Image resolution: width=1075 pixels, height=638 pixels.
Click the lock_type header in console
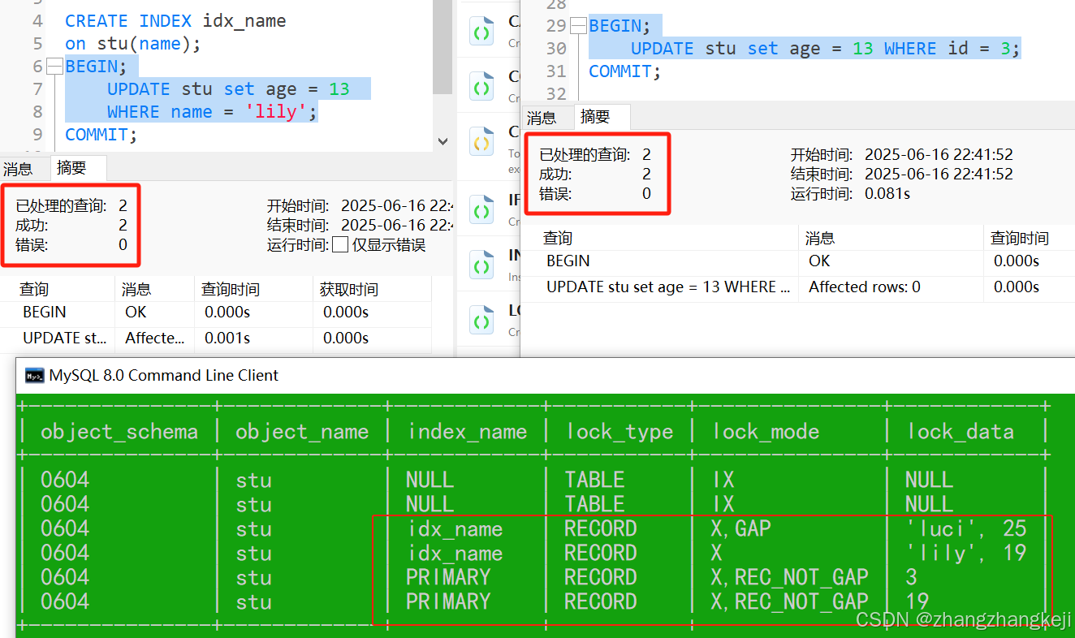(620, 432)
